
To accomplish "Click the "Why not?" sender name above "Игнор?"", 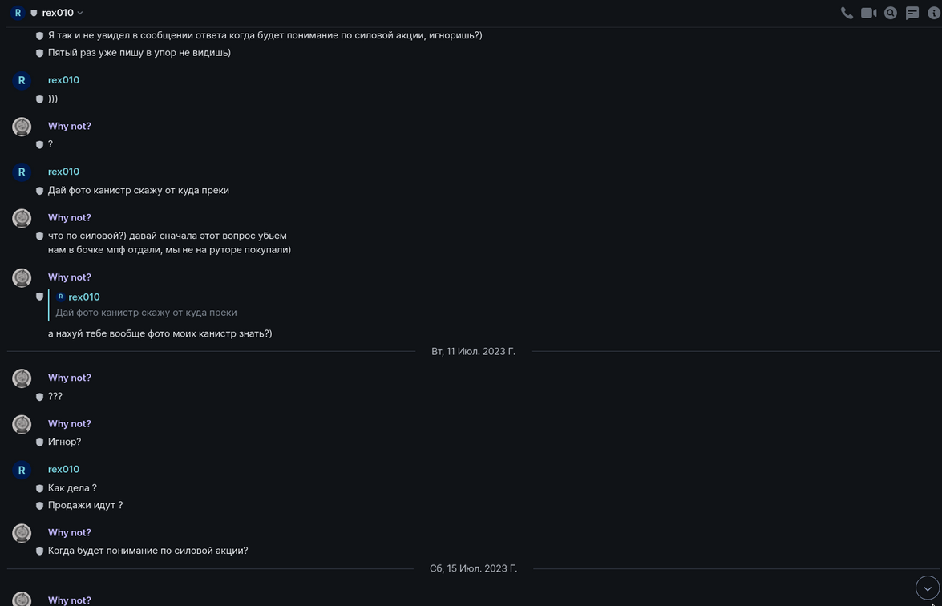I will tap(69, 423).
